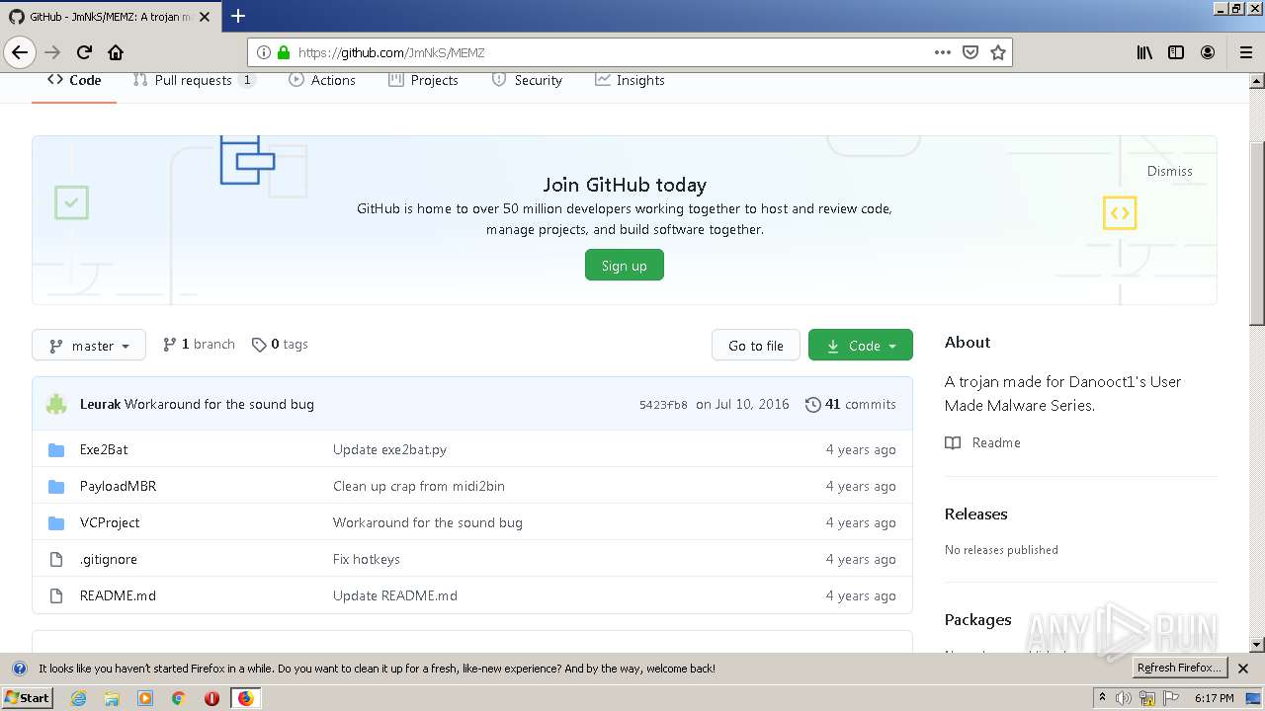Viewport: 1265px width, 711px height.
Task: Open page actions three-dots menu
Action: (943, 52)
